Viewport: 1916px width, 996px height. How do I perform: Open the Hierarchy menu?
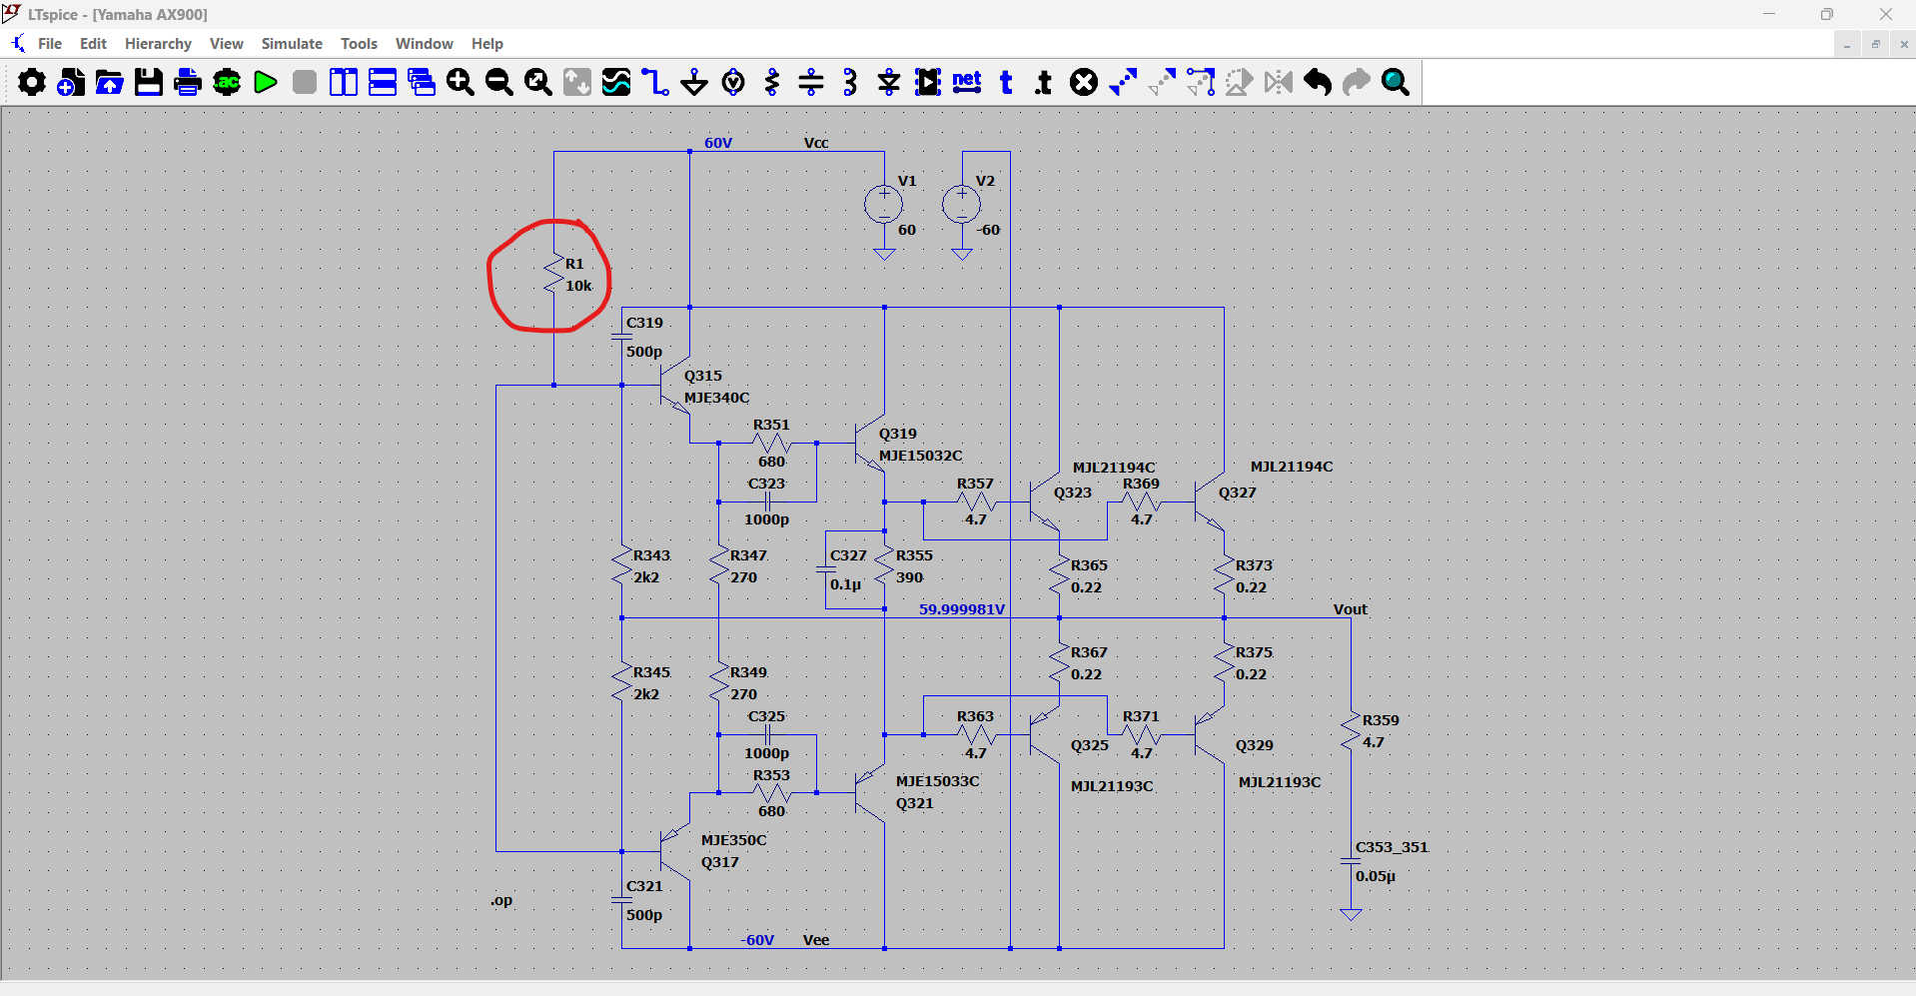tap(158, 44)
